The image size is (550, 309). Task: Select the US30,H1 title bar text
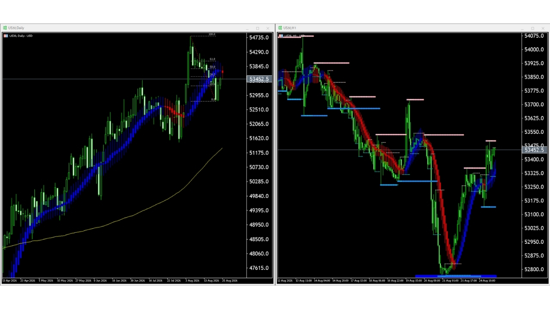coord(290,28)
